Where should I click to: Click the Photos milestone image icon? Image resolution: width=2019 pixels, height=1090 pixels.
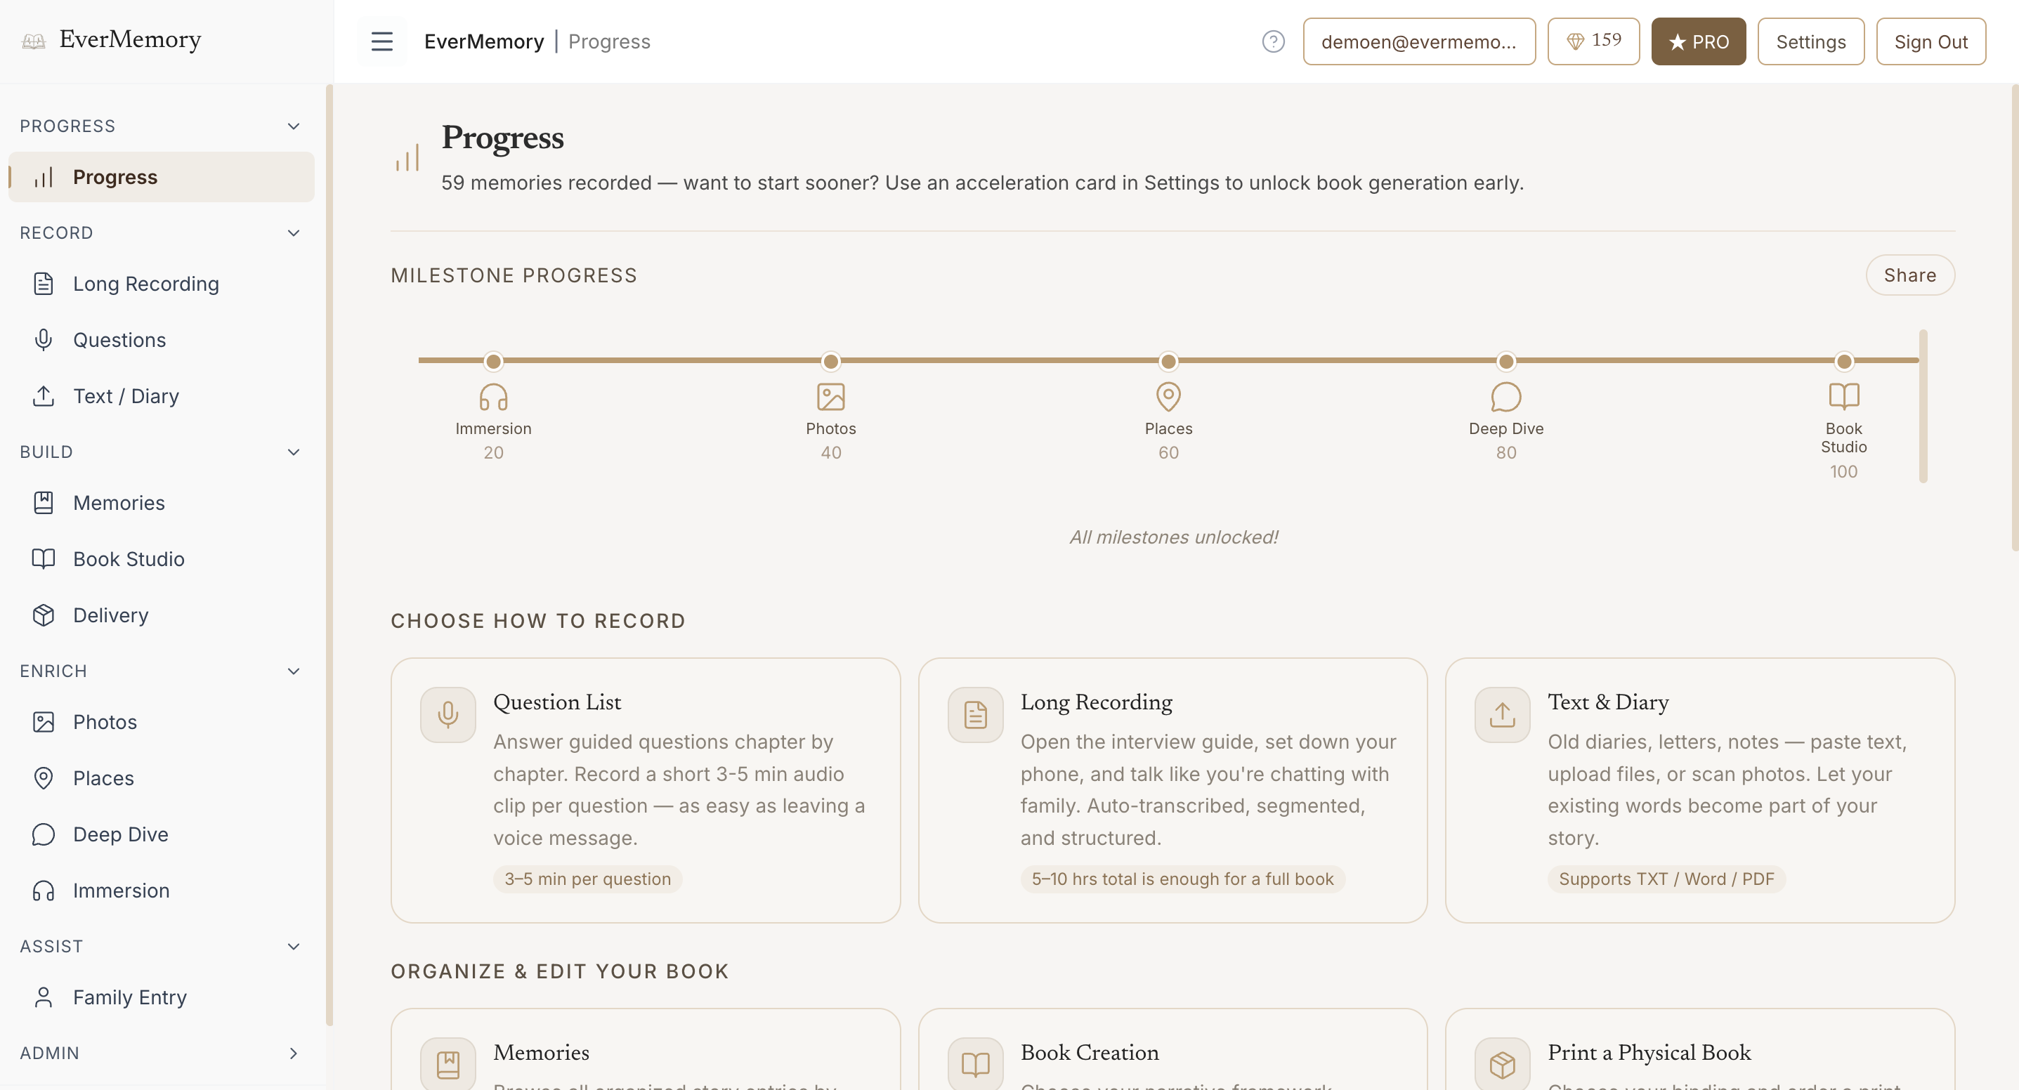[x=830, y=397]
